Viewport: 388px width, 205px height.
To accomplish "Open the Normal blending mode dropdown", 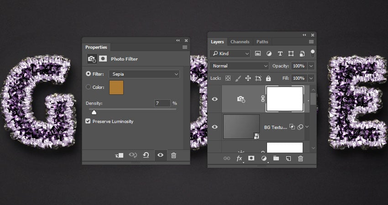I will pos(239,66).
